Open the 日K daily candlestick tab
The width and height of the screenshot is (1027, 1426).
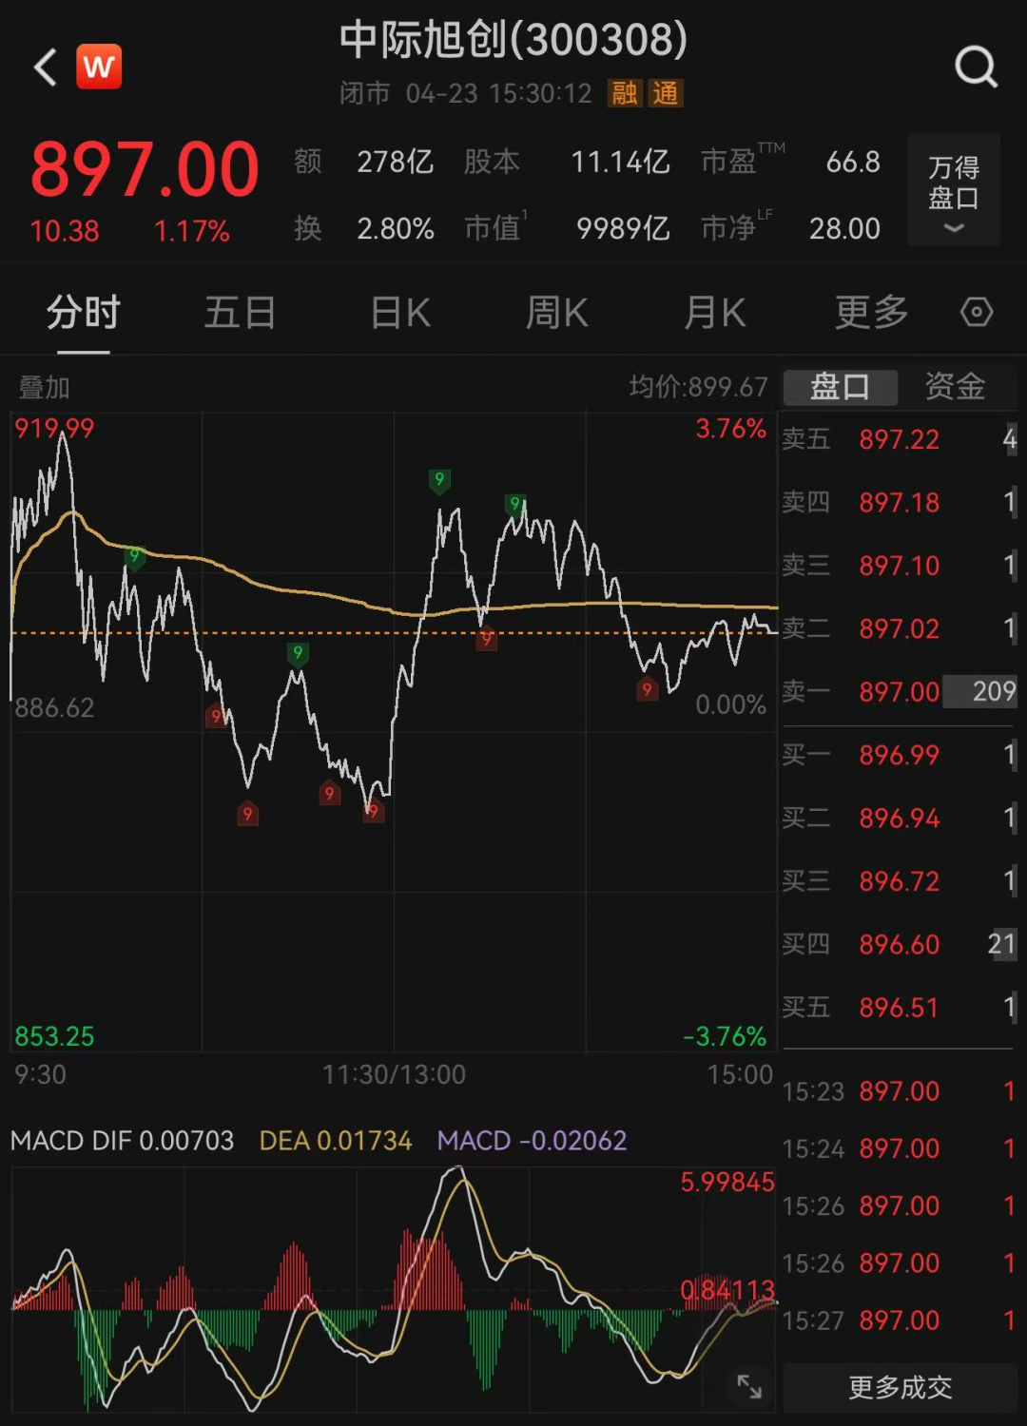coord(399,312)
